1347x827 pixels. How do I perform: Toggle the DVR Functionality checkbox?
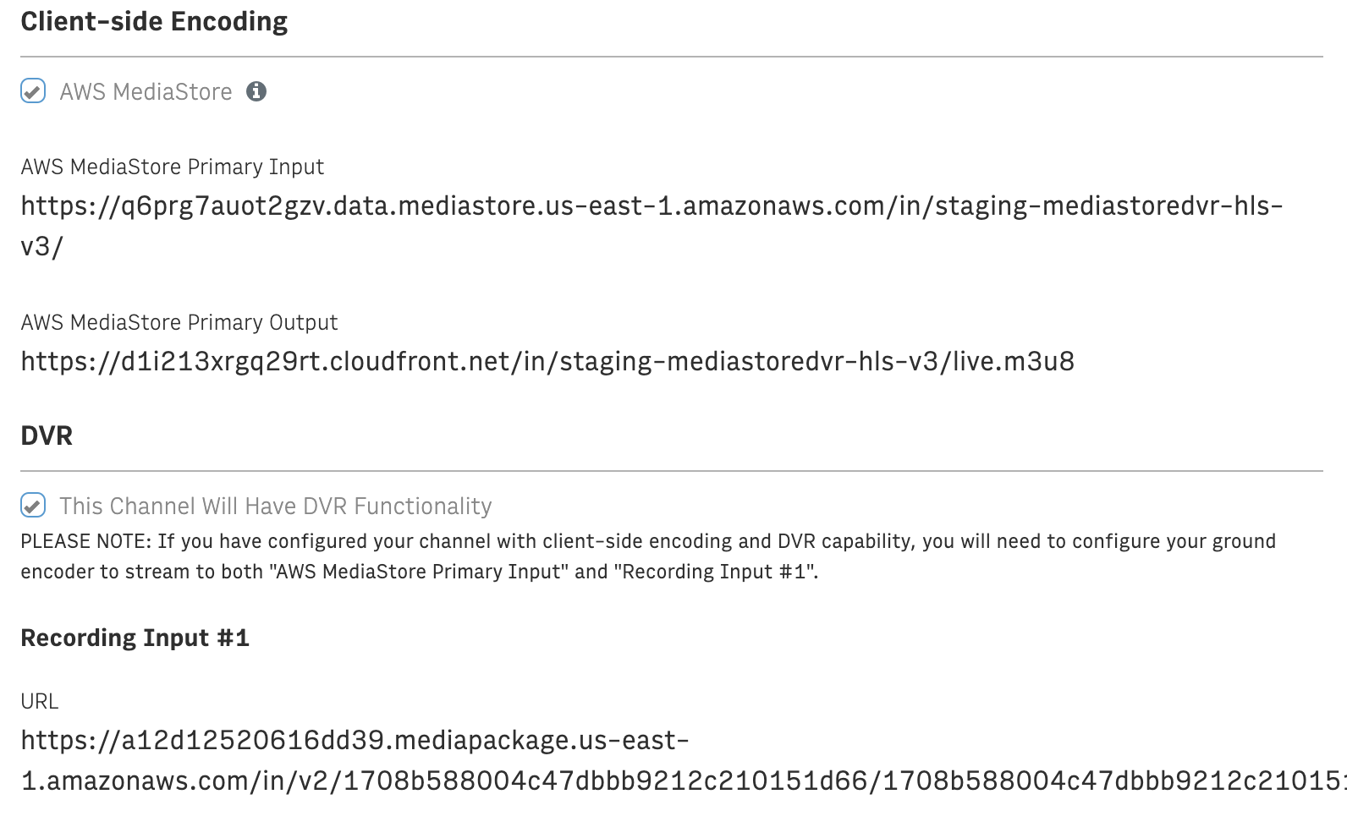click(x=33, y=506)
